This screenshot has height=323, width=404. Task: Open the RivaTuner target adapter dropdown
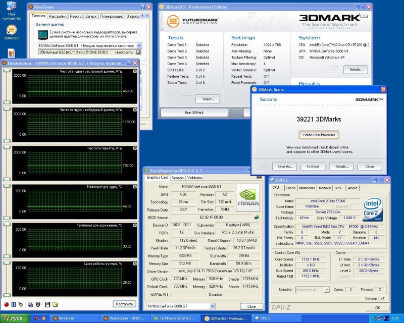139,45
